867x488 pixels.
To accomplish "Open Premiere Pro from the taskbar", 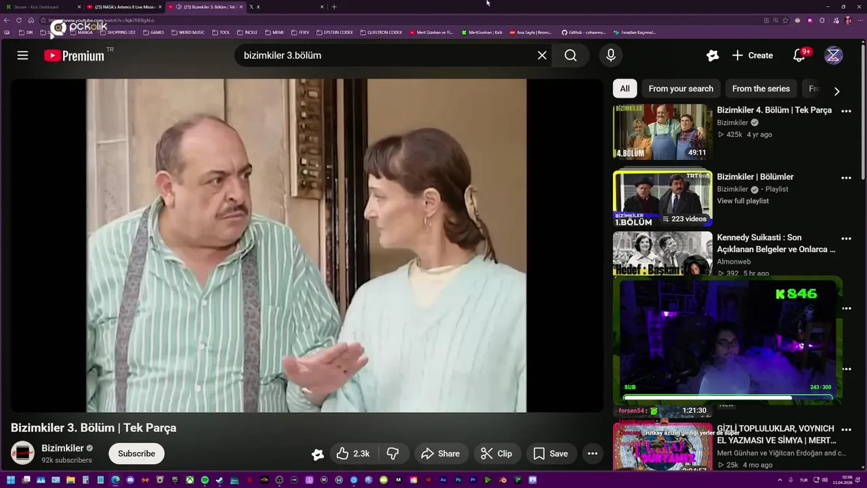I will tap(473, 480).
